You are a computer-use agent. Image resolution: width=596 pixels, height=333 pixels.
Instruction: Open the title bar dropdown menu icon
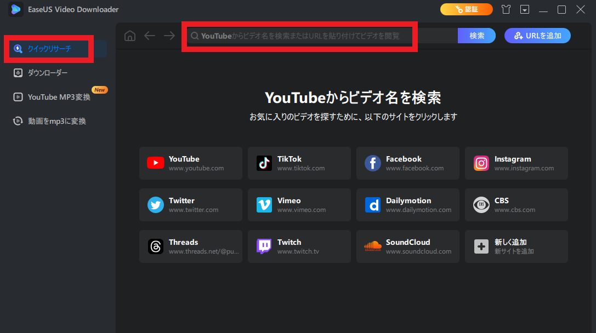click(525, 9)
